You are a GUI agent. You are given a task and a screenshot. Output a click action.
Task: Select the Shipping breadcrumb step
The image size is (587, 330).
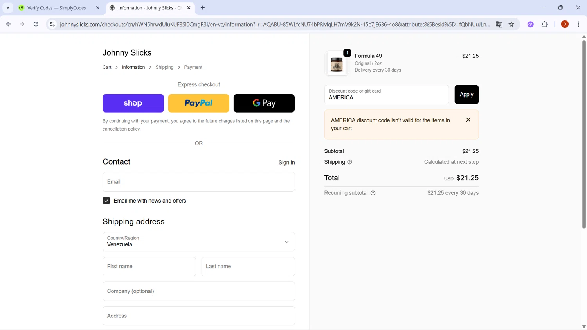[164, 67]
